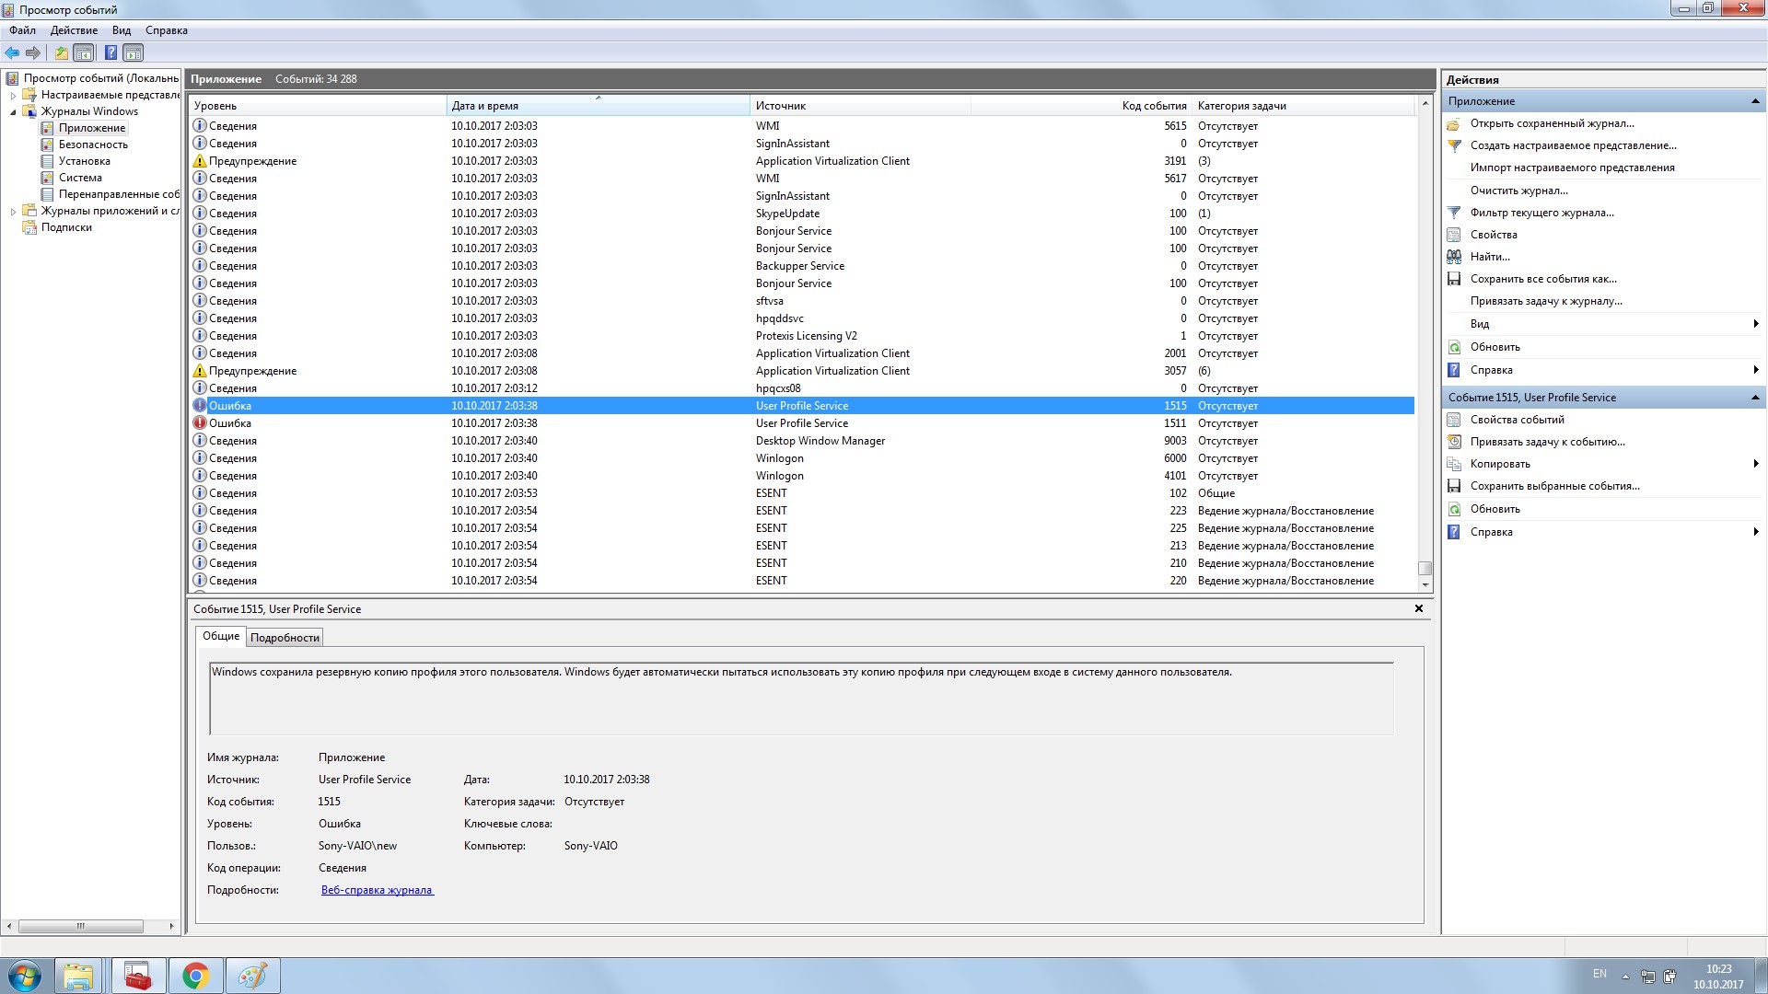Switch to the 'Подробности' tab
This screenshot has height=994, width=1768.
tap(285, 638)
